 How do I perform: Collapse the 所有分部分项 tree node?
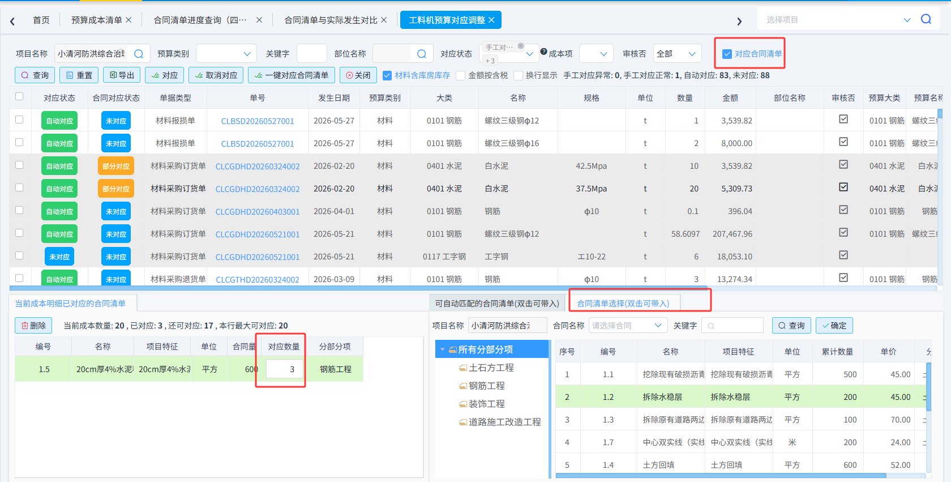coord(443,350)
